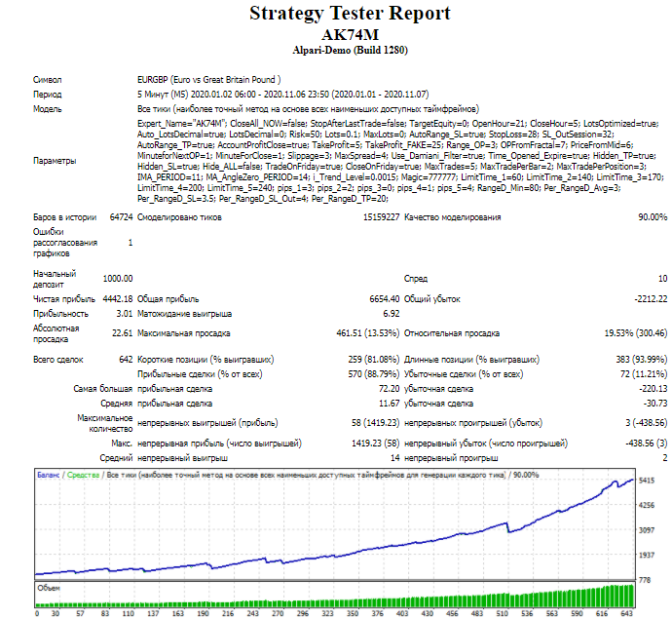This screenshot has width=672, height=618.
Task: Select the Смоделировано тиков value 15159227
Action: click(381, 217)
